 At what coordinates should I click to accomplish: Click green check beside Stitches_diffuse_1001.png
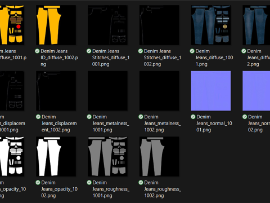pyautogui.click(x=89, y=51)
